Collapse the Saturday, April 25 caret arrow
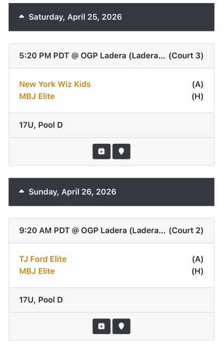The height and width of the screenshot is (344, 223). pos(22,17)
